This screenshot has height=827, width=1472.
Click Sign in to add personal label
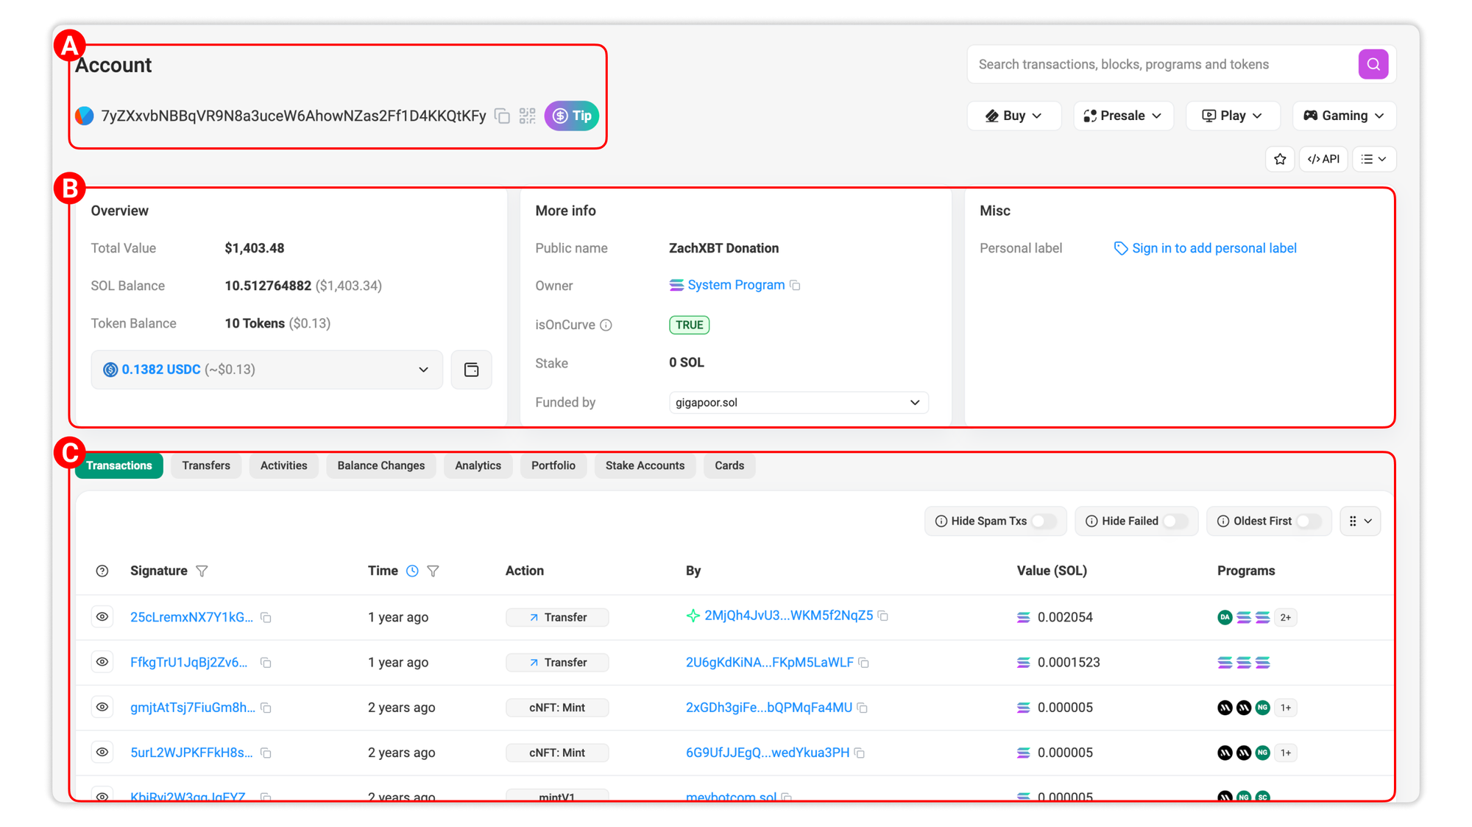coord(1214,248)
